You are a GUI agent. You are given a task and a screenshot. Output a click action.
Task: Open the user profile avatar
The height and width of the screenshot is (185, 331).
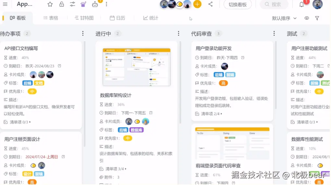317,4
